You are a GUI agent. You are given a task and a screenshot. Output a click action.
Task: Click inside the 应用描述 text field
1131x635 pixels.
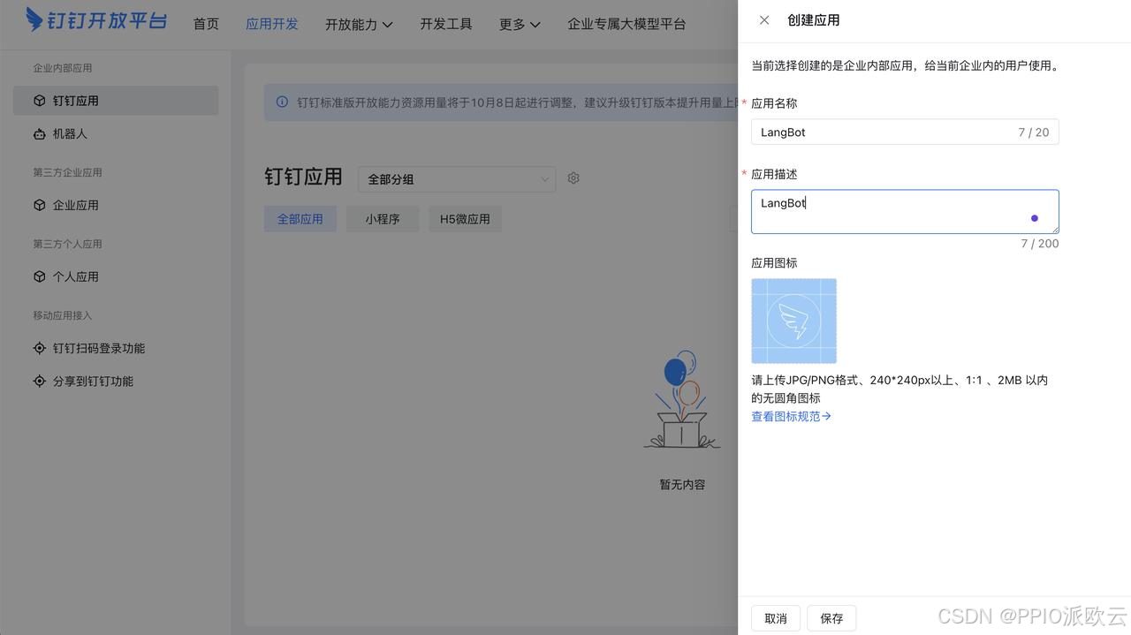904,211
